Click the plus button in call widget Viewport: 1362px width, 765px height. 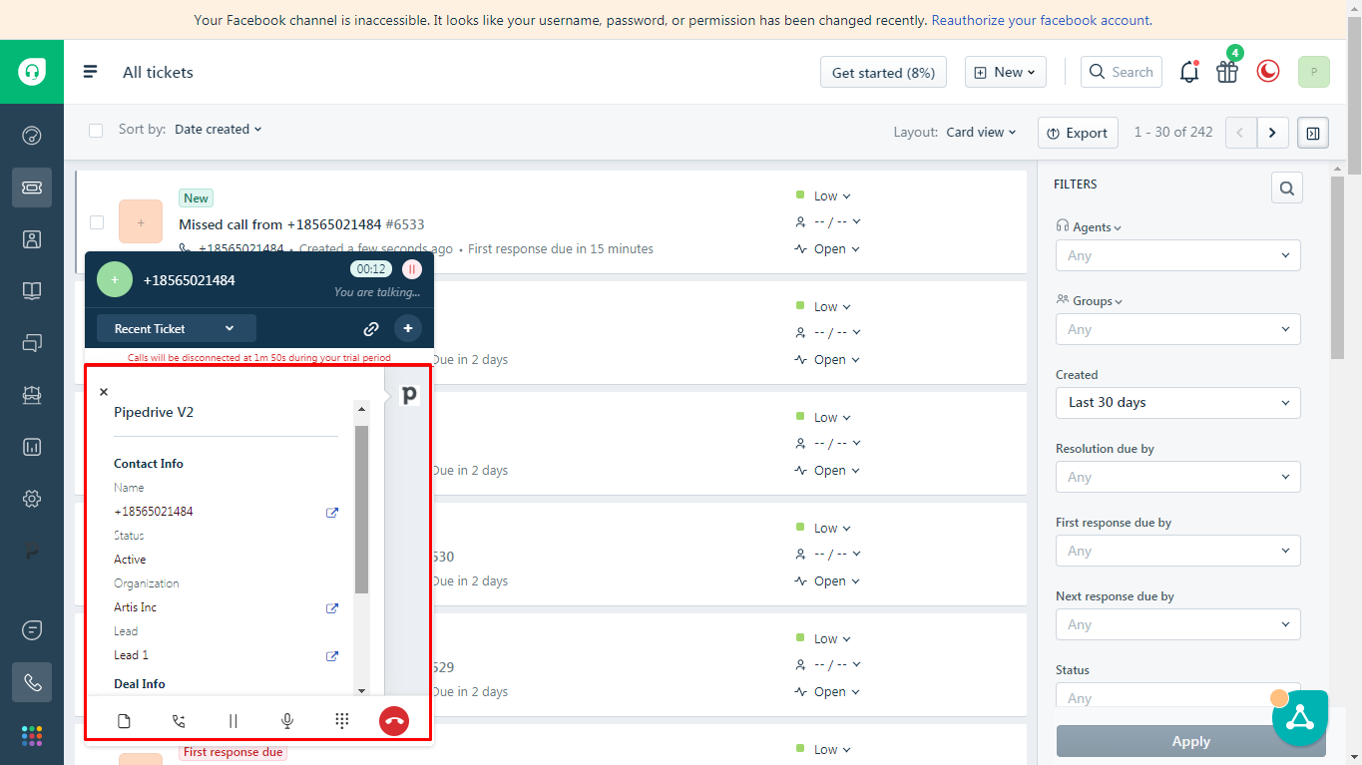pos(407,328)
